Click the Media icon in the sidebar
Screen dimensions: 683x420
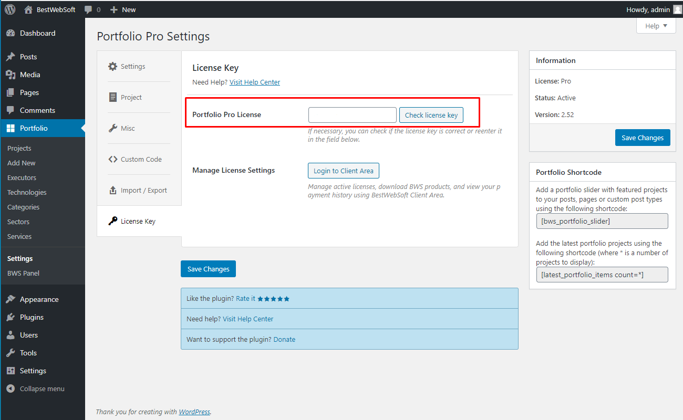11,75
